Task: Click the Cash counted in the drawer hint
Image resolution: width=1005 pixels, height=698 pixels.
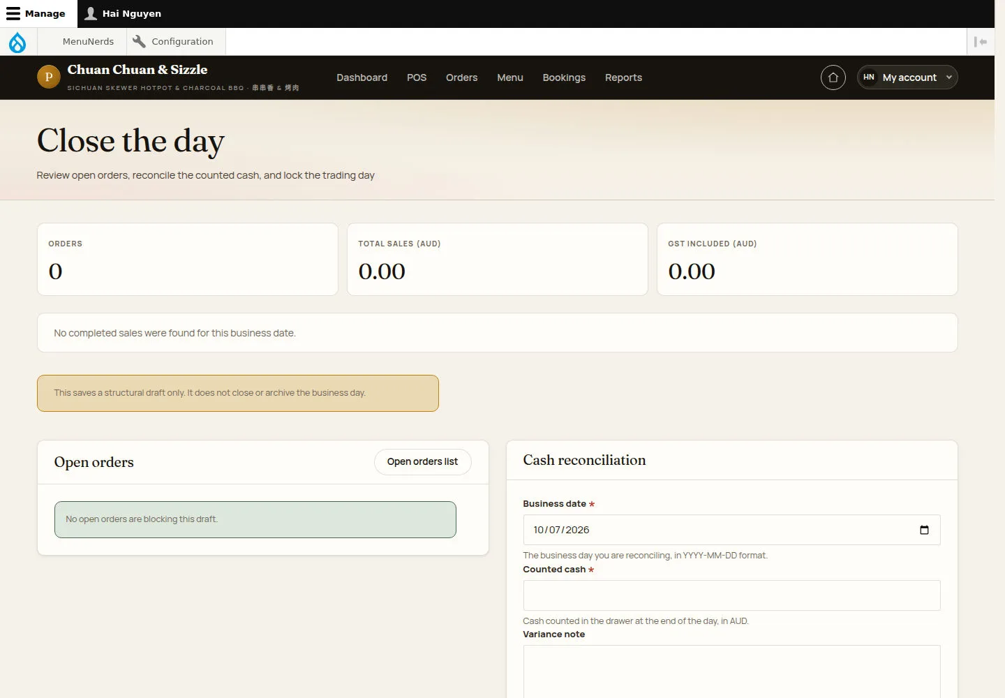Action: coord(635,621)
